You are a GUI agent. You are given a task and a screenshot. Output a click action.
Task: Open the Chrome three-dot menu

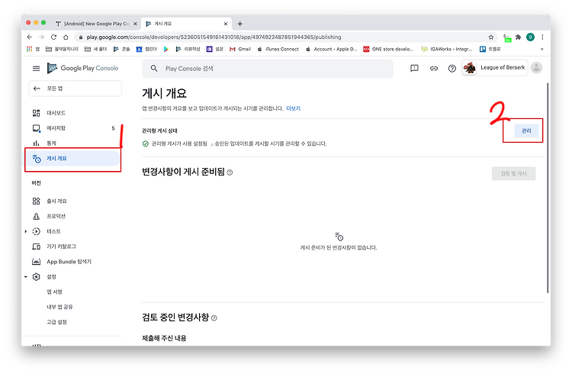542,37
